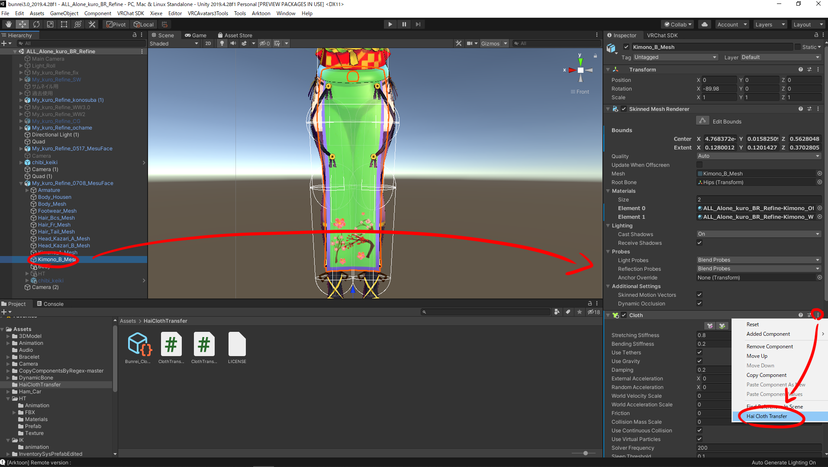The image size is (828, 467).
Task: Open the VRChat SDK menu
Action: 130,13
